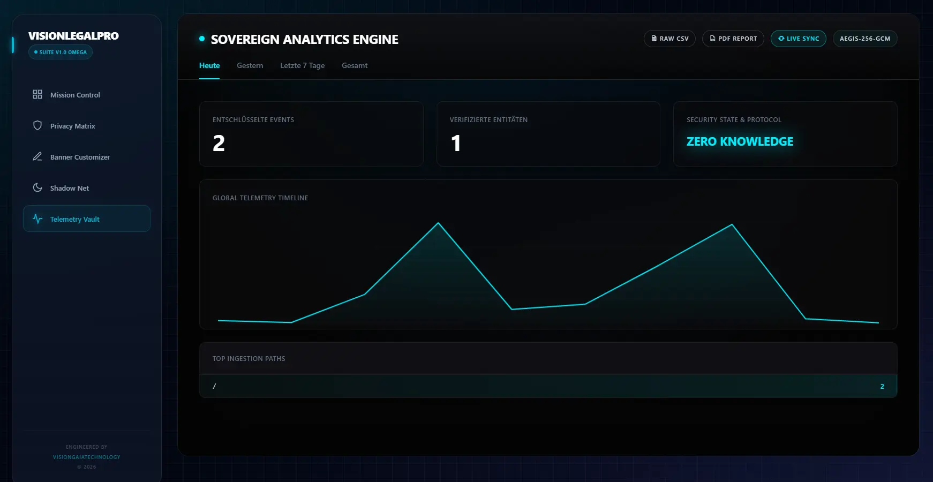Click the Entschlüsselte Events card
The height and width of the screenshot is (482, 933).
point(311,134)
